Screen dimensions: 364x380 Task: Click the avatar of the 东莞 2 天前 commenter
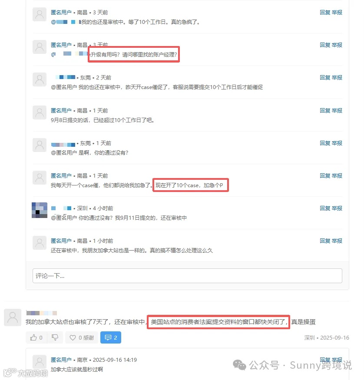(40, 79)
